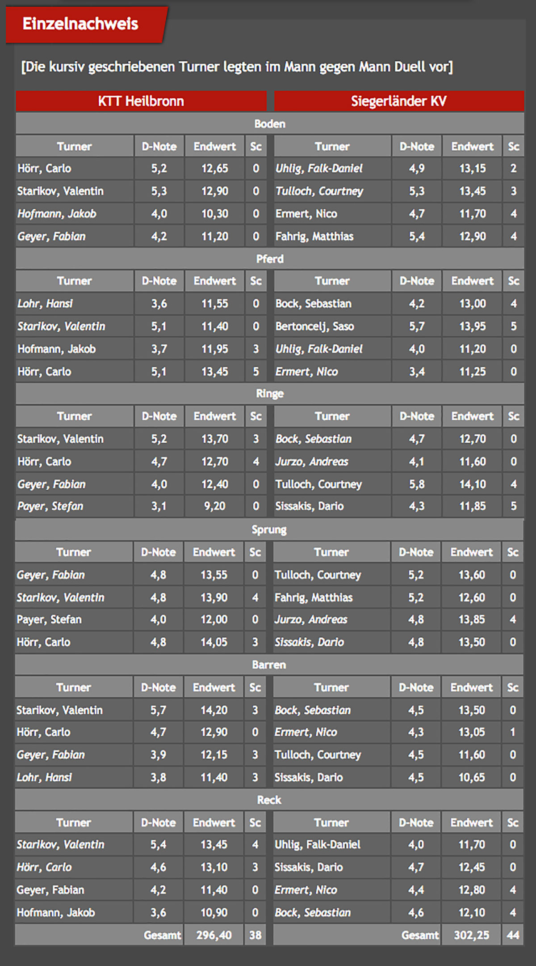Click the Endwert 14,20 for Starikov in Barren
Image resolution: width=536 pixels, height=966 pixels.
[214, 710]
